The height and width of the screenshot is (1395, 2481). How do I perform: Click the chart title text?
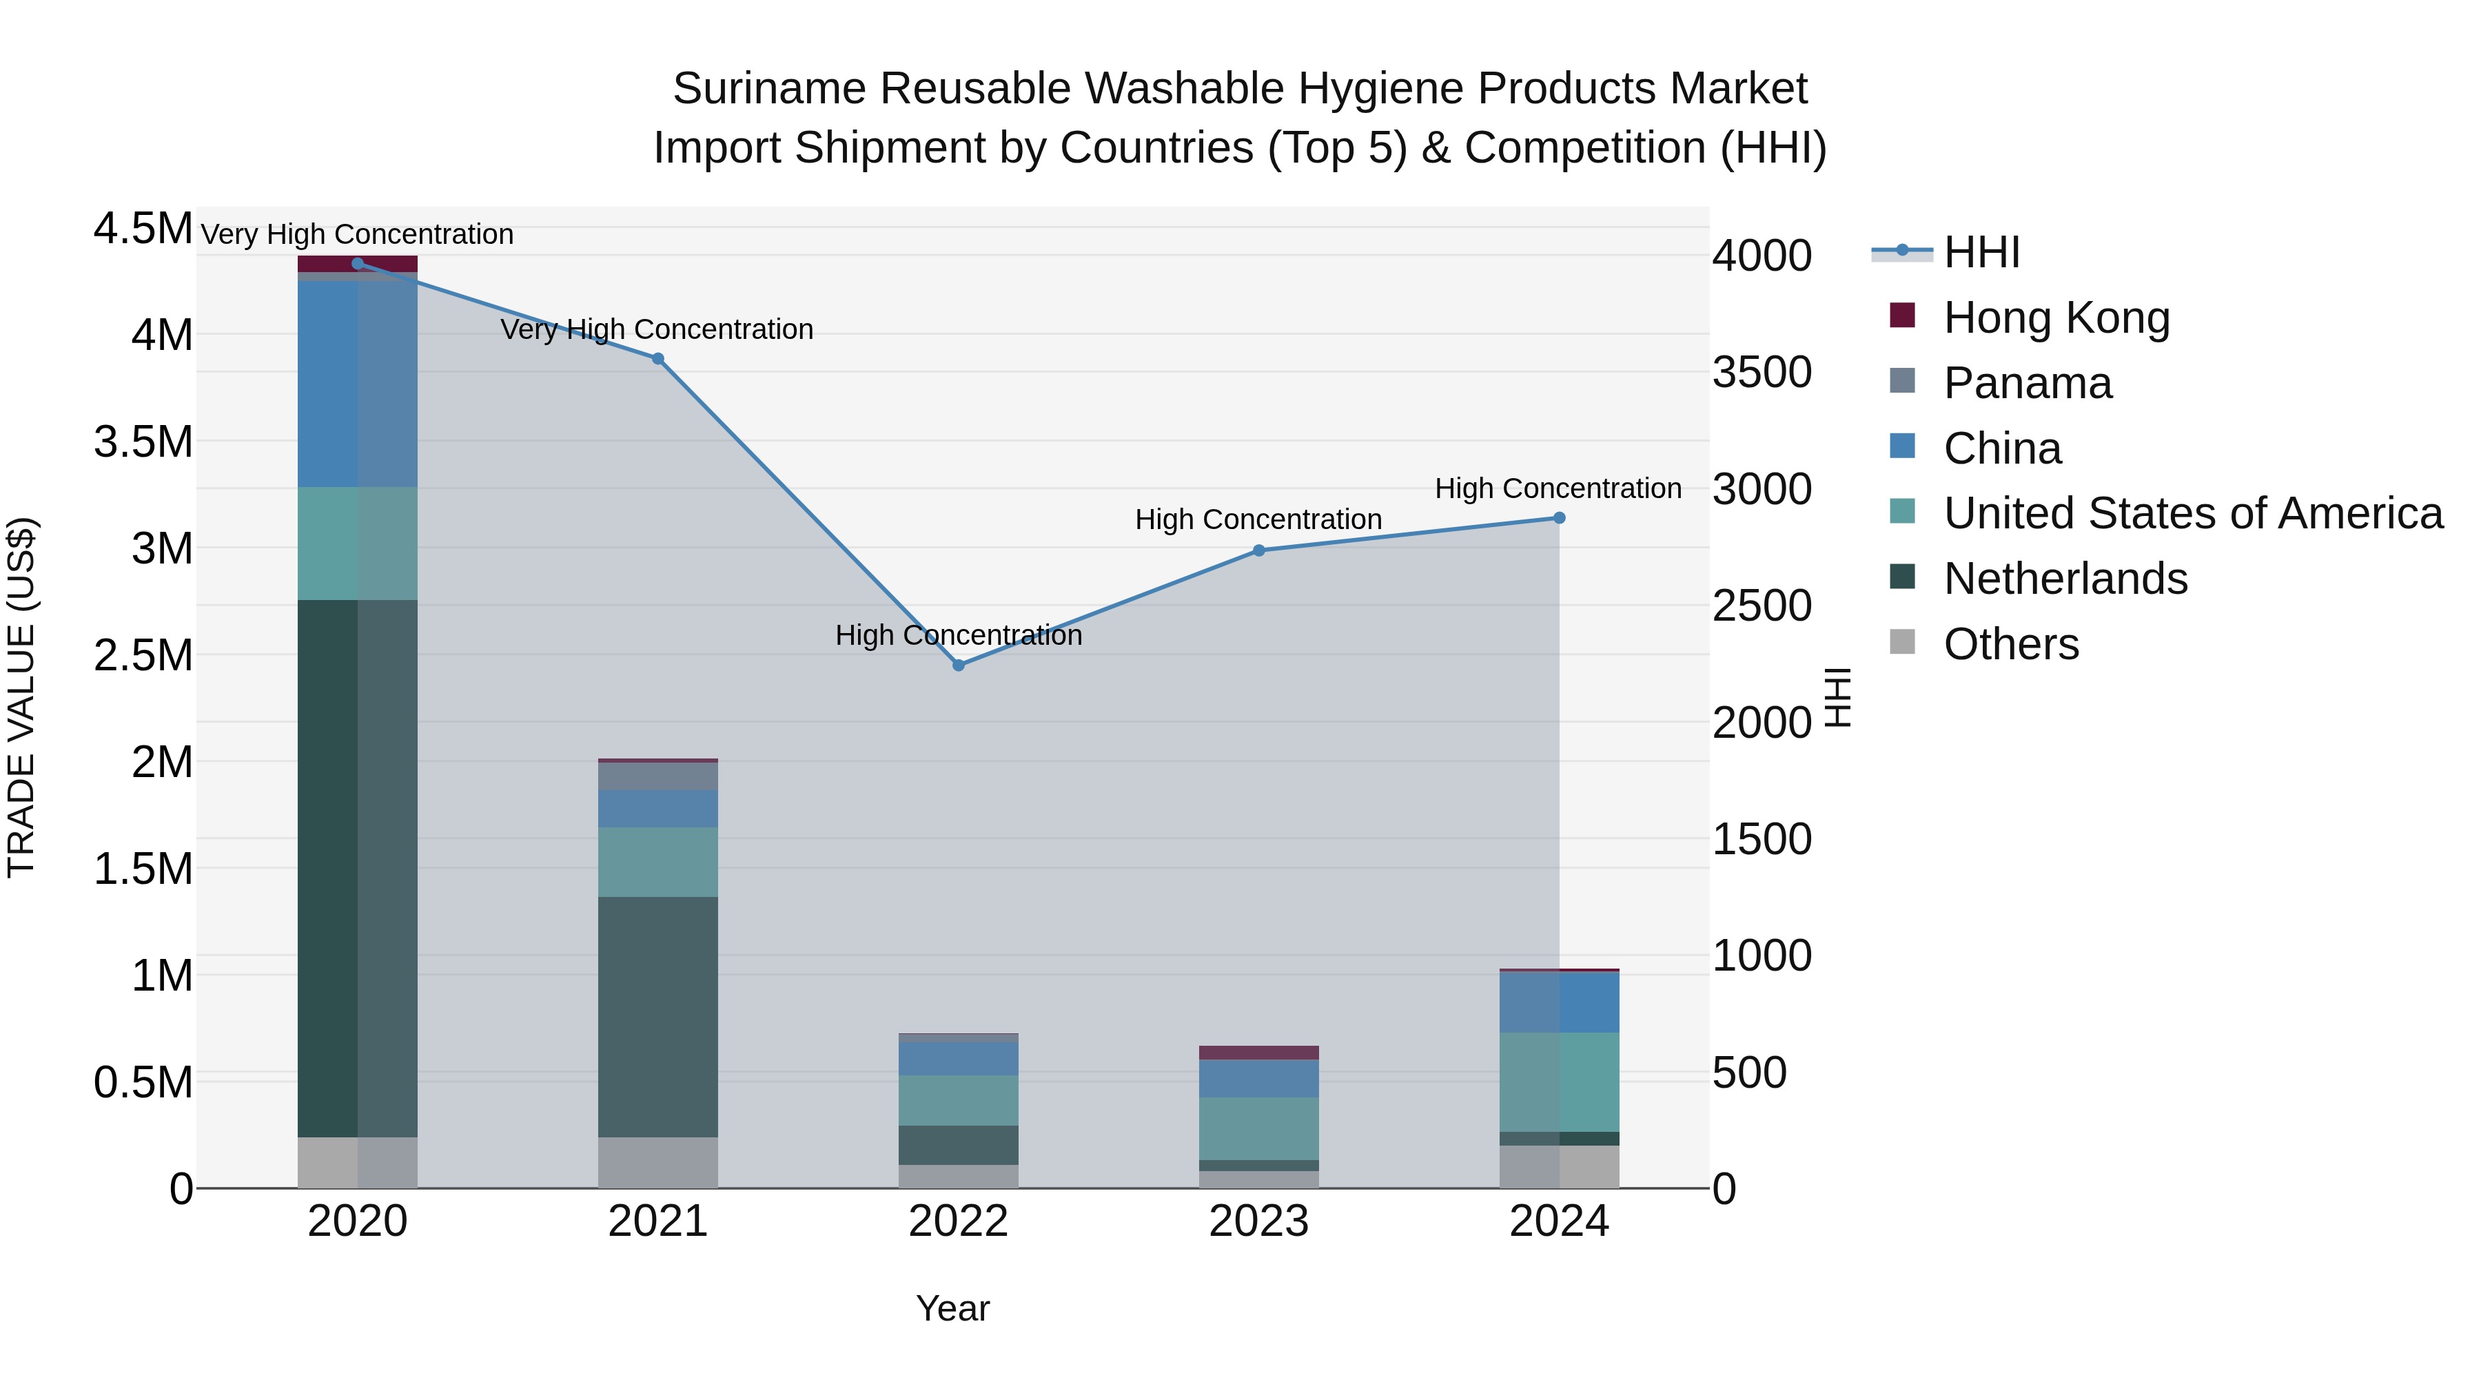tap(1240, 117)
